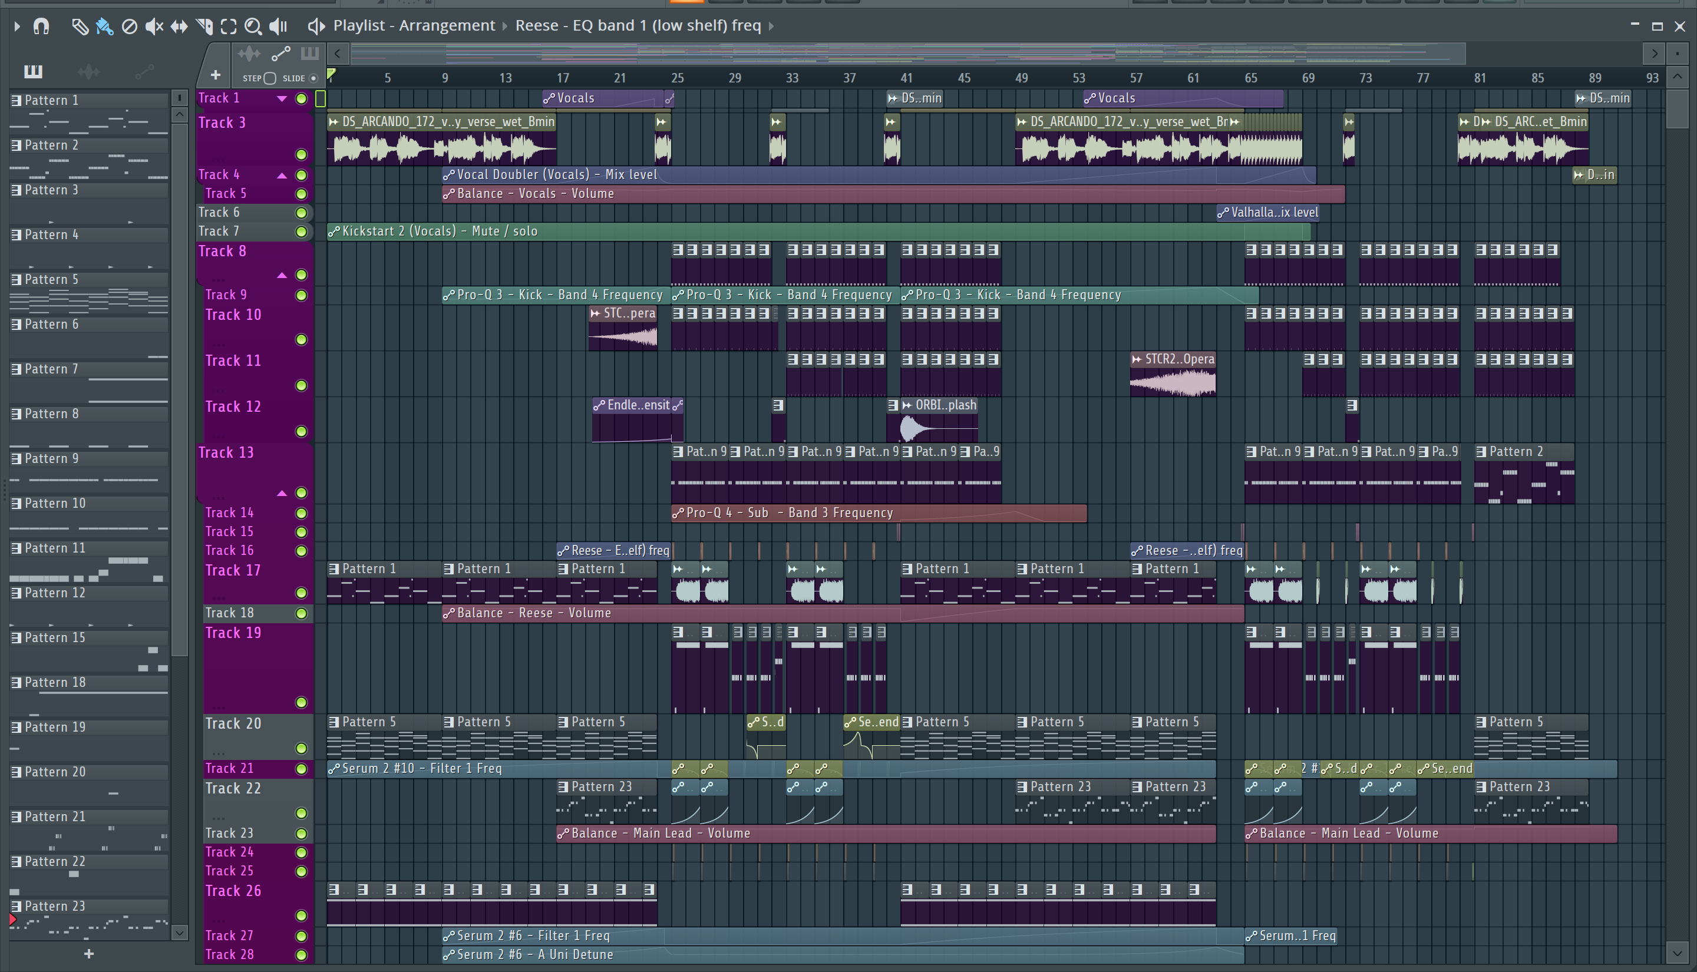
Task: Mute Track 12 via its green LED
Action: (x=301, y=432)
